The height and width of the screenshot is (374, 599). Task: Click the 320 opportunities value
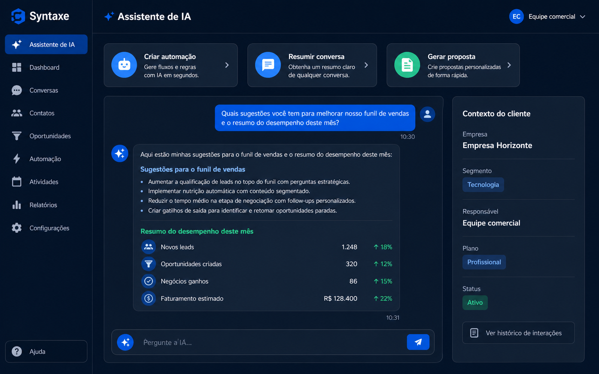click(352, 264)
